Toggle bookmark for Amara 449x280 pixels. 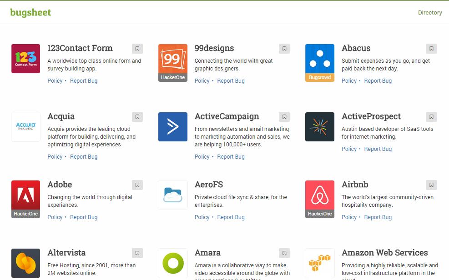tap(284, 253)
